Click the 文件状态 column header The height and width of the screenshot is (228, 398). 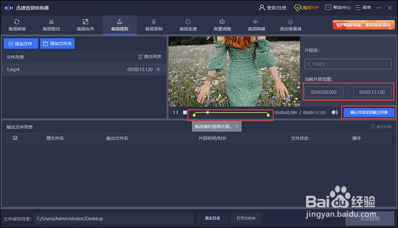tap(299, 138)
